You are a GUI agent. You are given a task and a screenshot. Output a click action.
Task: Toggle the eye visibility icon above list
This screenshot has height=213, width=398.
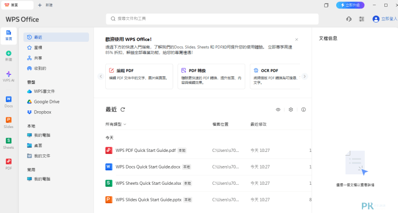pos(278,110)
